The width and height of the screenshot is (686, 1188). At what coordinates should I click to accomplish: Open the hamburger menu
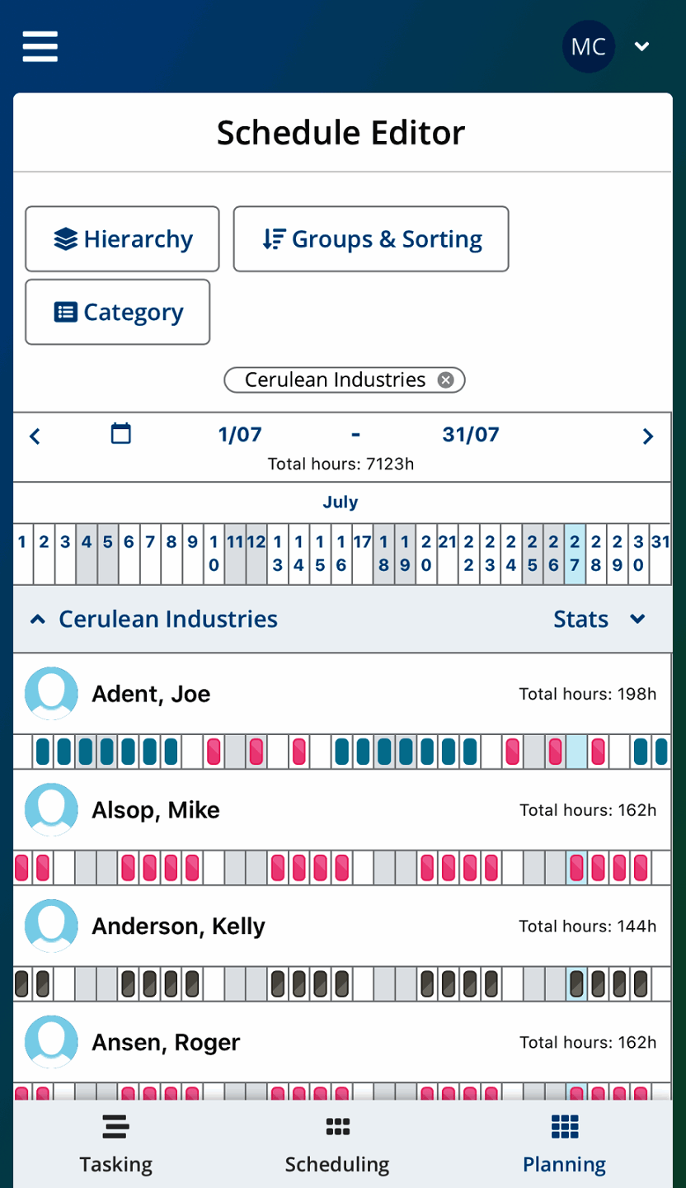pos(40,47)
